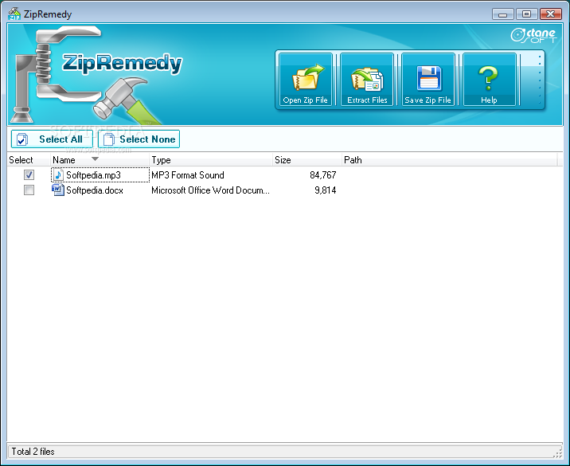Click the Total 2 files status text
The image size is (570, 466).
33,452
